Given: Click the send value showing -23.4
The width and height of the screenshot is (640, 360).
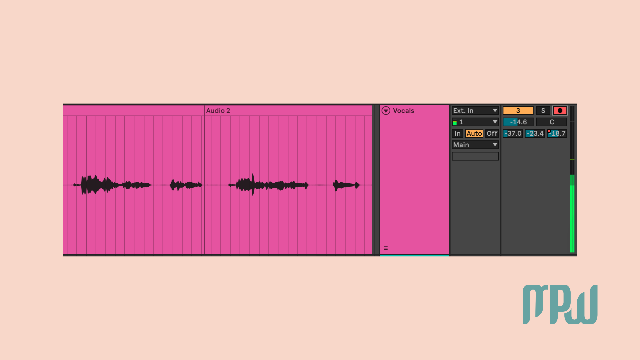Looking at the screenshot, I should pos(535,133).
